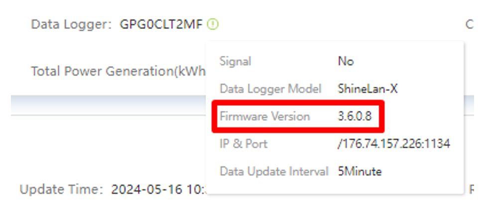Click the Data Logger Model label

[270, 89]
